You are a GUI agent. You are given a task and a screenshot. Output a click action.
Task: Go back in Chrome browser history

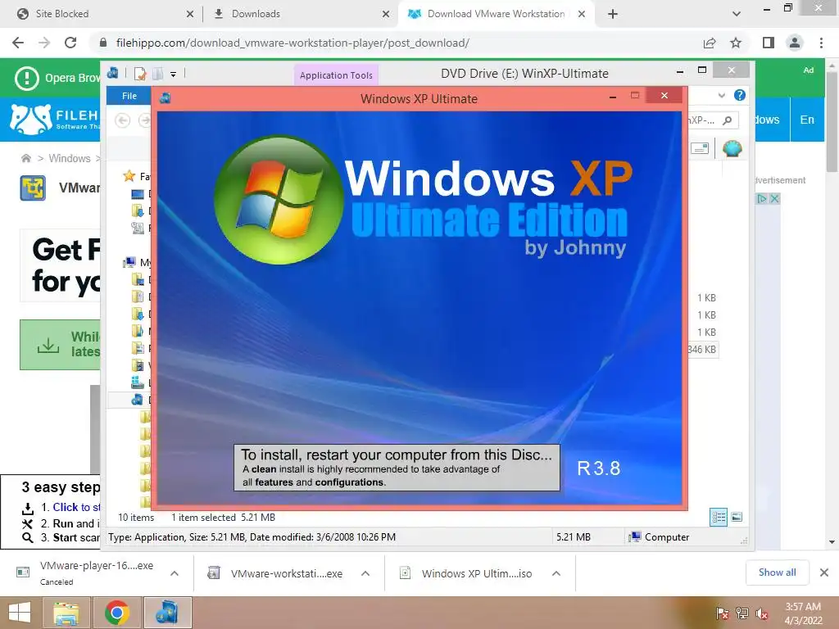pyautogui.click(x=18, y=43)
